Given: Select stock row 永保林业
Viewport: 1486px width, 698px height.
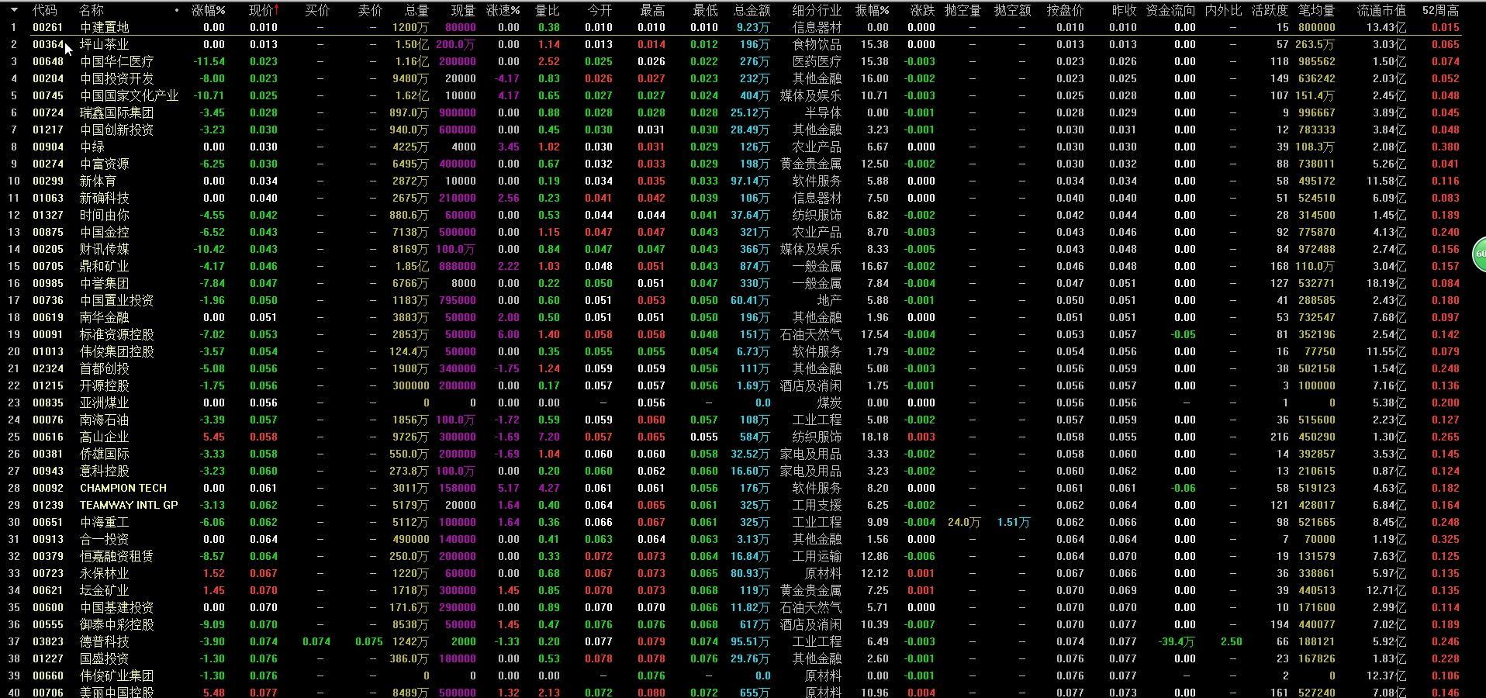Looking at the screenshot, I should pyautogui.click(x=105, y=573).
